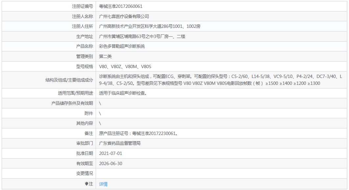Select the 第二类 management class value
The height and width of the screenshot is (190, 349).
coord(105,56)
